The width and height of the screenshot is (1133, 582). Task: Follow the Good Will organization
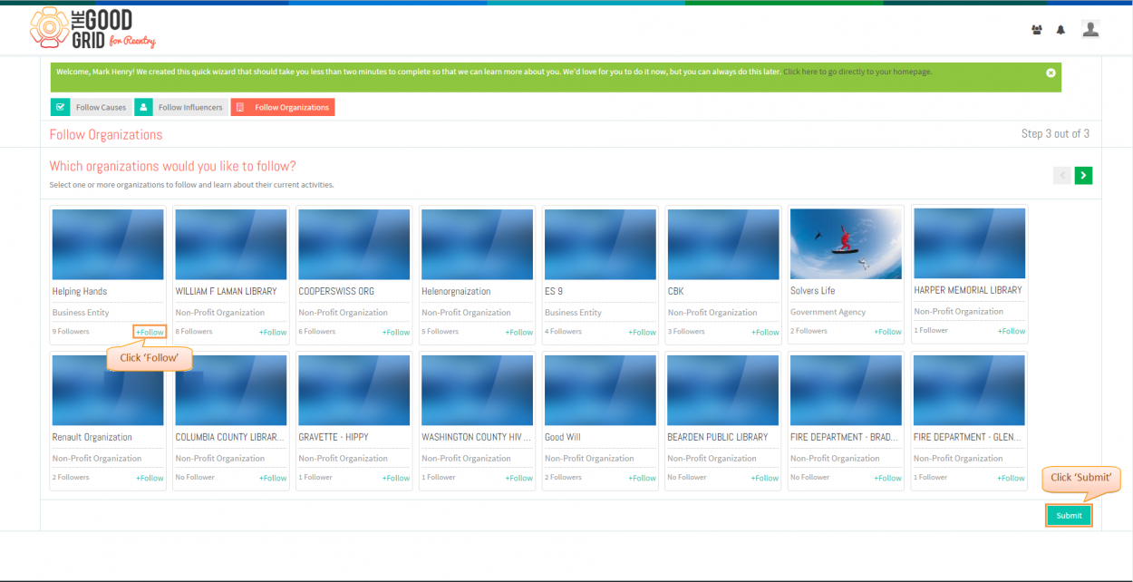pos(643,478)
